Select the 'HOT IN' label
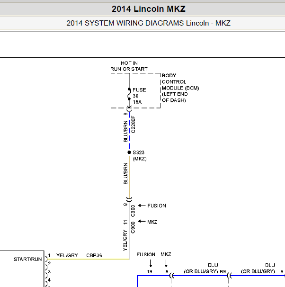 pos(129,63)
